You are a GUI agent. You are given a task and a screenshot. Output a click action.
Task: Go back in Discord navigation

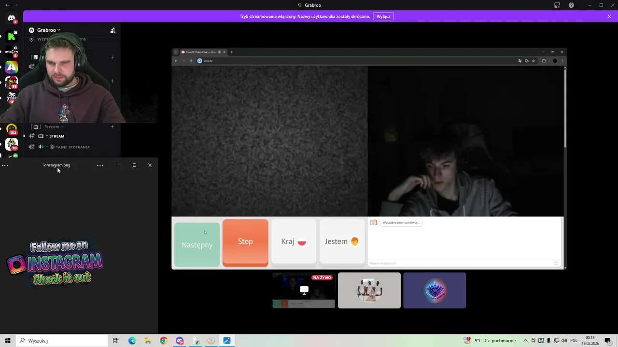click(x=7, y=5)
